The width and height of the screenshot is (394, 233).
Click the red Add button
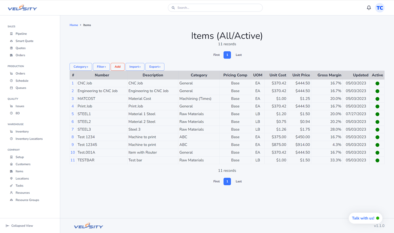tap(117, 67)
